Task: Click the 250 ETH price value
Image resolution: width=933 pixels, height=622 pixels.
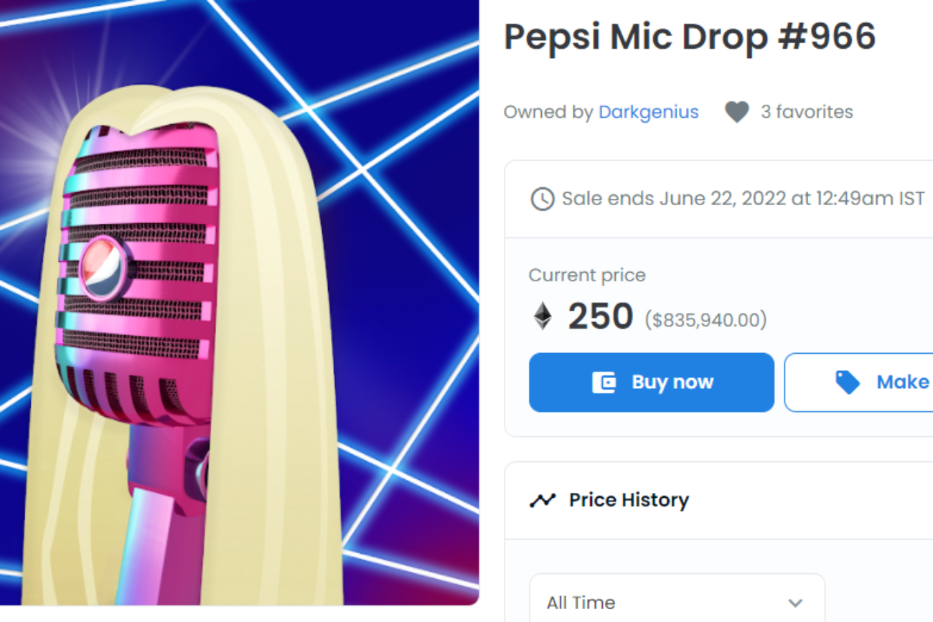Action: 600,316
